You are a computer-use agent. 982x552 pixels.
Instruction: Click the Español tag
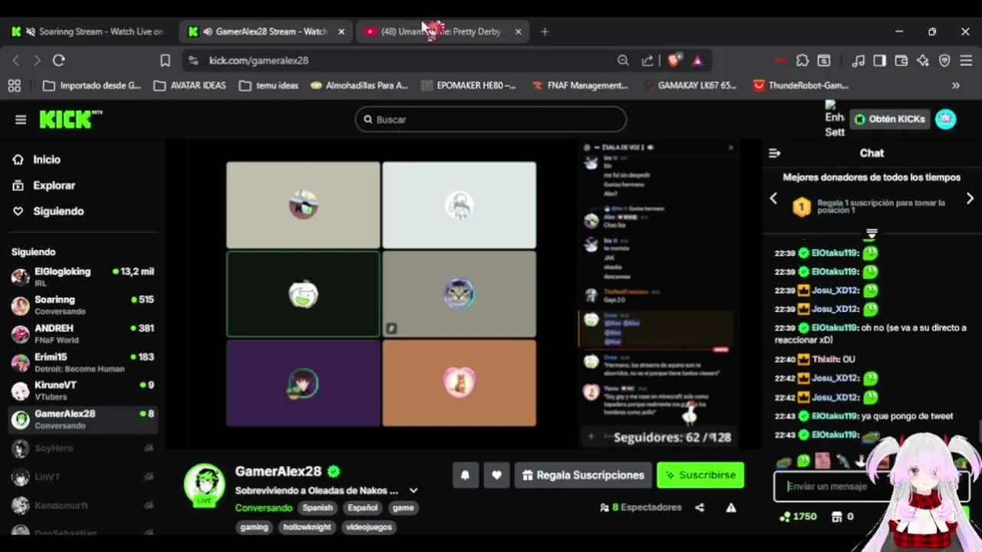click(363, 508)
